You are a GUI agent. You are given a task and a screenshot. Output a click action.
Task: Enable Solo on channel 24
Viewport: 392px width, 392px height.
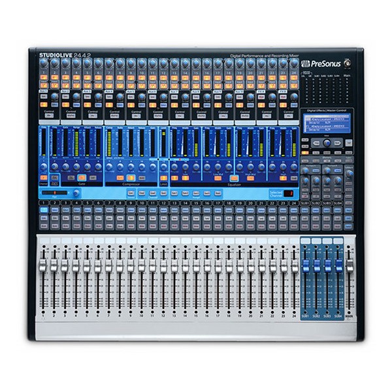293,218
